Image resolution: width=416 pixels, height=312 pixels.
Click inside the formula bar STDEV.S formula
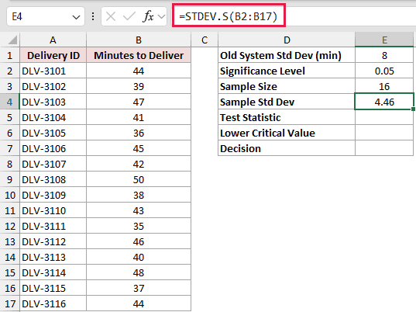(x=229, y=16)
